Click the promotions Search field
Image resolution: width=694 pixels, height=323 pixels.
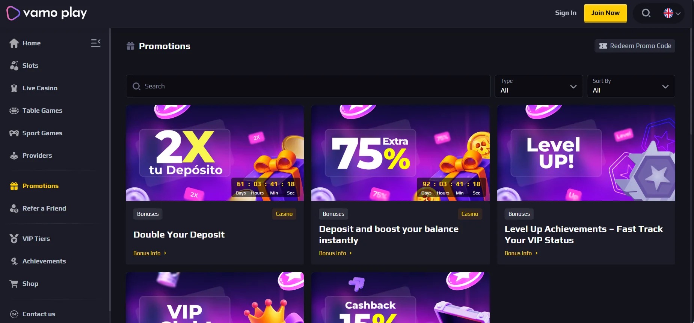pyautogui.click(x=308, y=86)
